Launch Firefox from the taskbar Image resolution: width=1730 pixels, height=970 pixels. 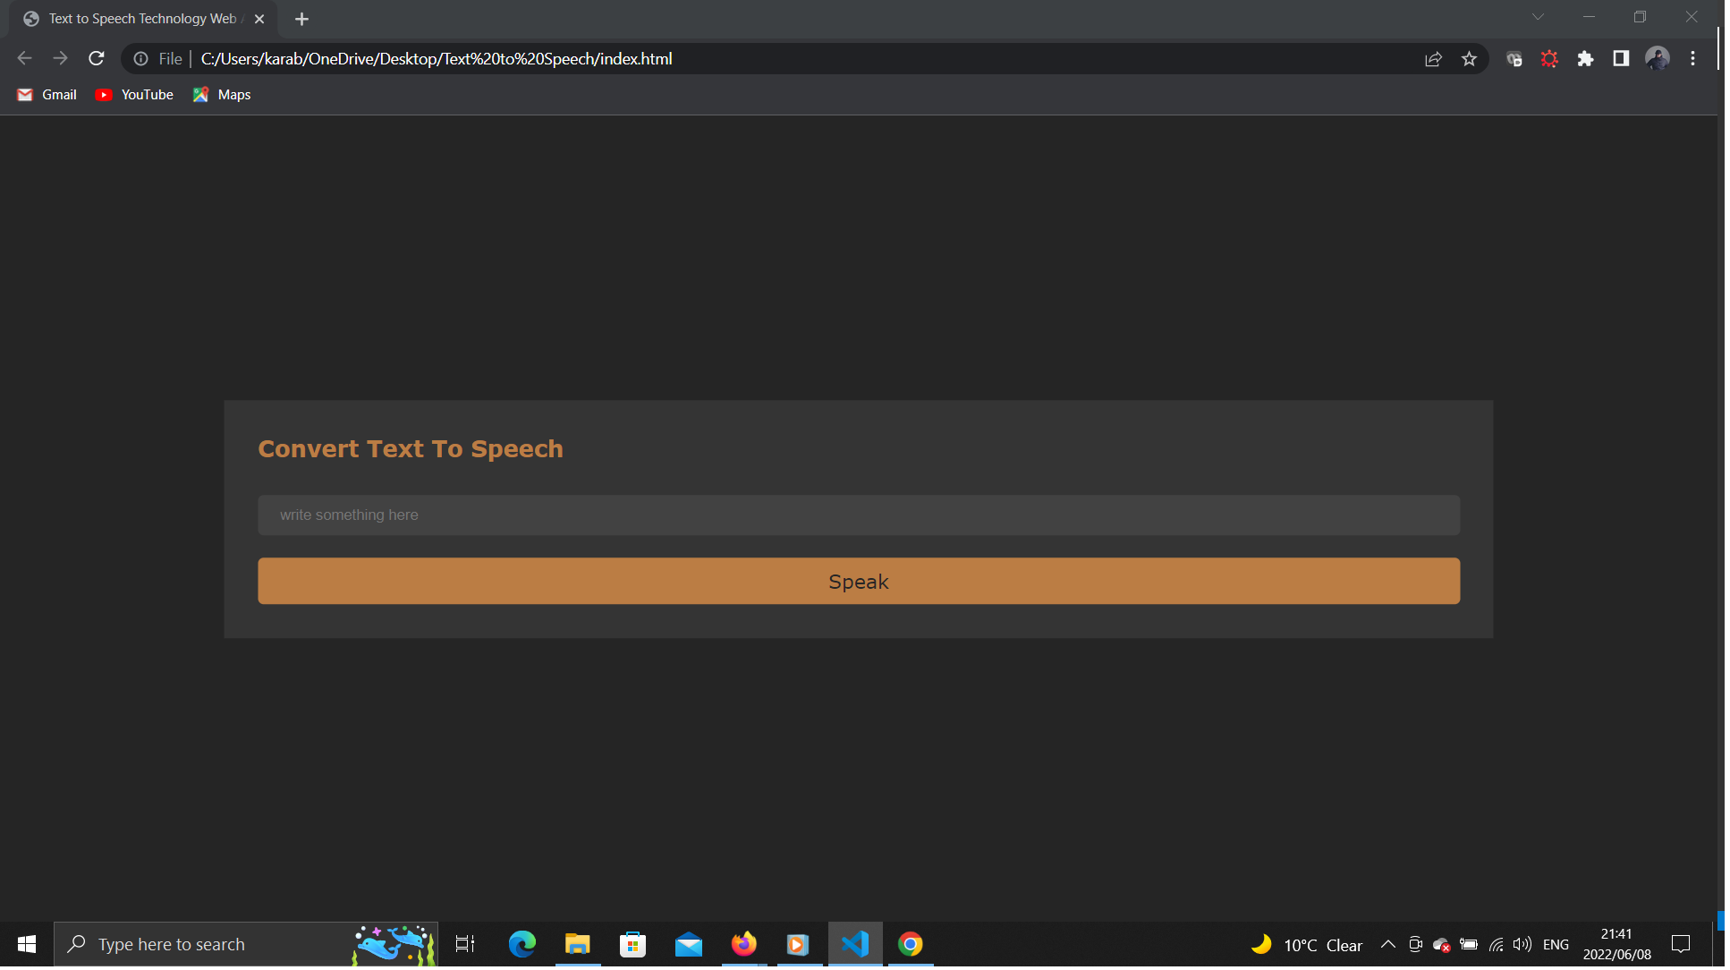coord(743,944)
